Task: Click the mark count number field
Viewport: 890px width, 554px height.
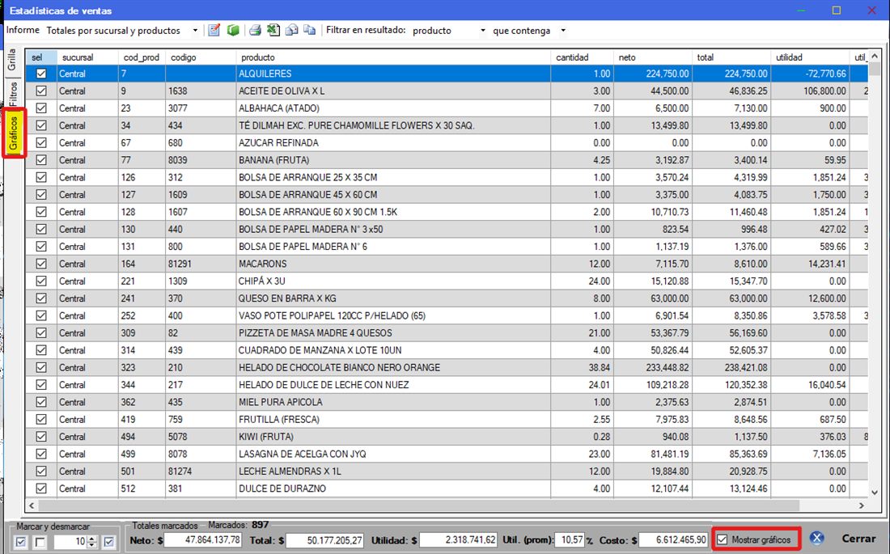Action: (x=71, y=542)
